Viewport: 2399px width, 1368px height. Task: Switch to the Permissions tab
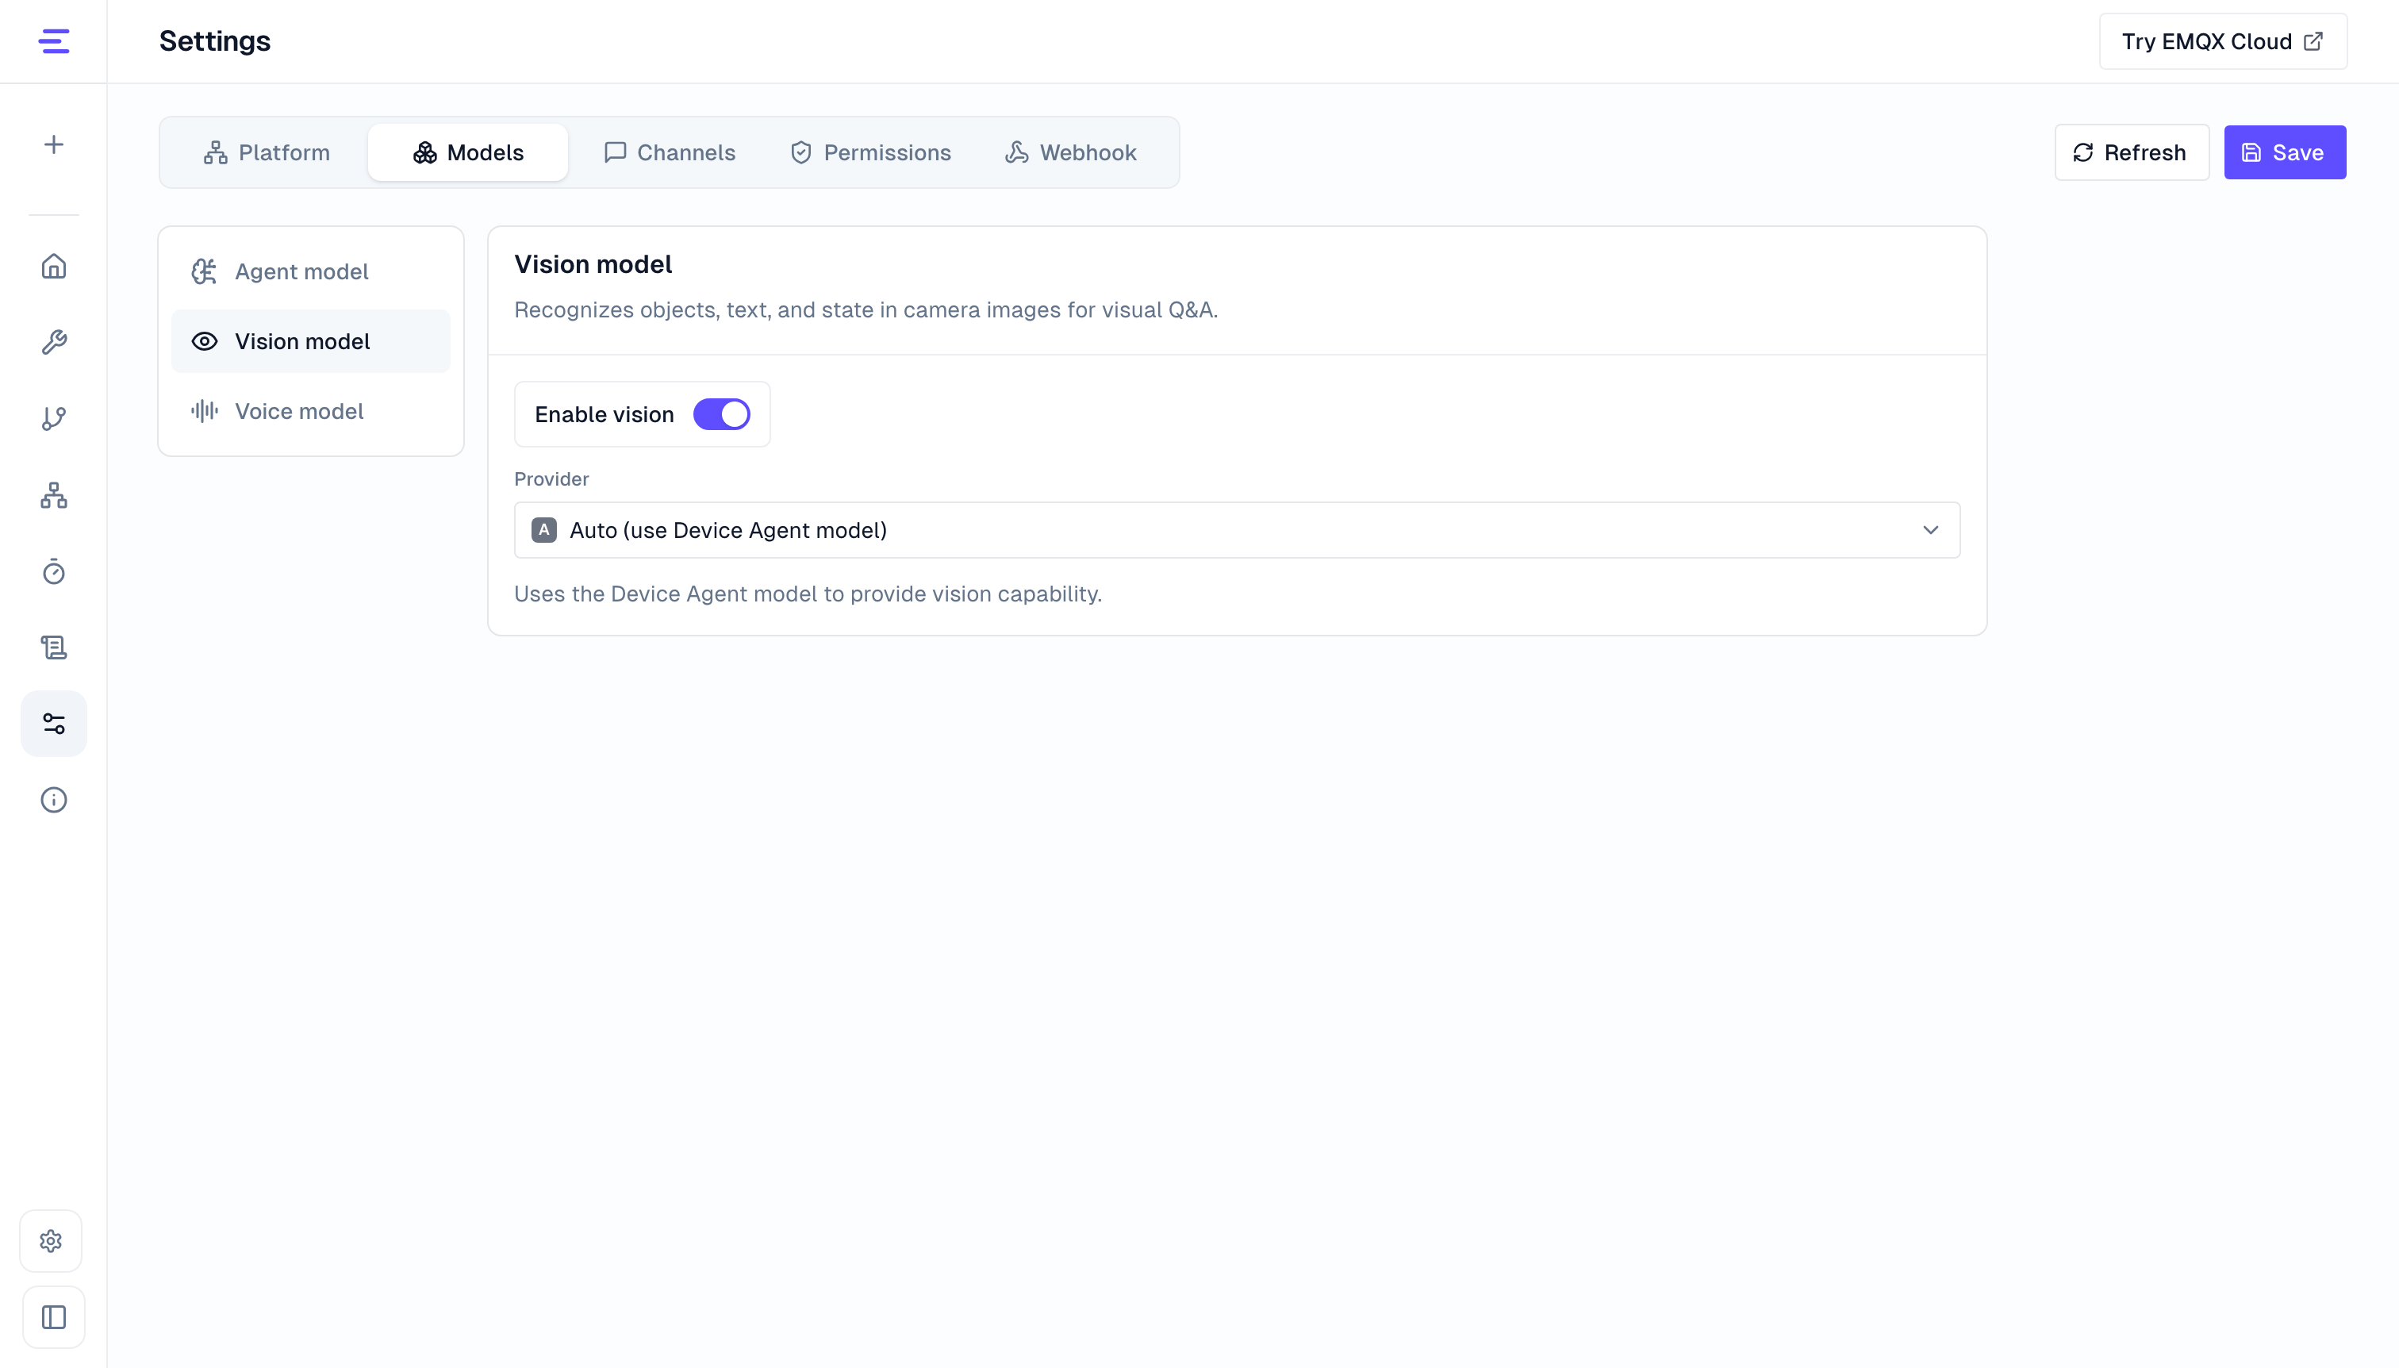(869, 152)
